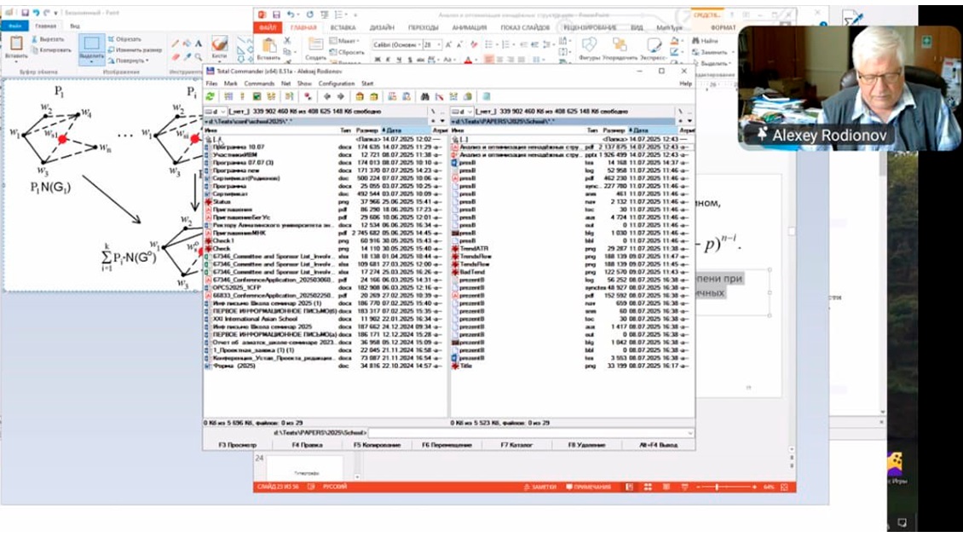The width and height of the screenshot is (963, 537).
Task: Click the Forward arrow in Total Commander toolbar
Action: (x=341, y=96)
